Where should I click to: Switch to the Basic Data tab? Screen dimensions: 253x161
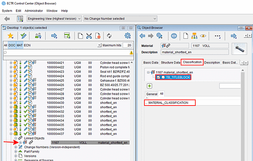pos(151,63)
